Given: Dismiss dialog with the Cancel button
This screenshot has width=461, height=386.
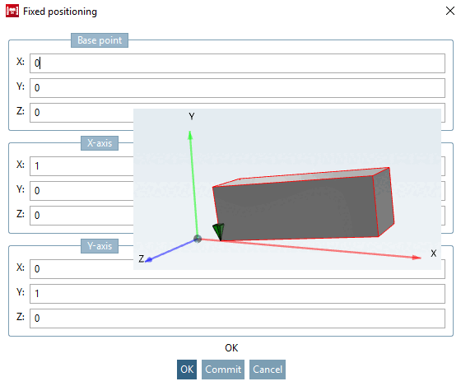Looking at the screenshot, I should click(268, 370).
